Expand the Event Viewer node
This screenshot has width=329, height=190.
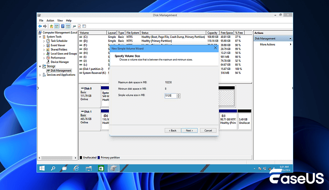[44, 45]
